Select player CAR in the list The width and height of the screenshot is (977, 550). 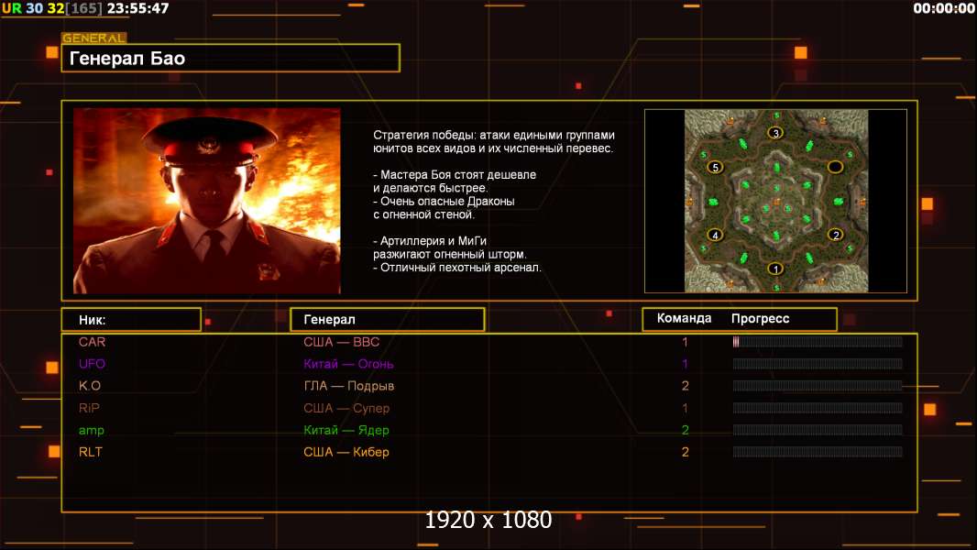click(93, 342)
